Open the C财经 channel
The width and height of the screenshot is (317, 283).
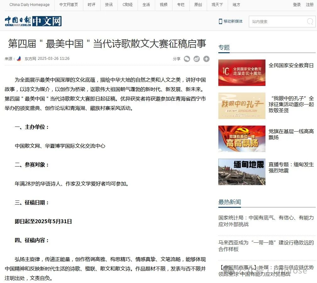pyautogui.click(x=128, y=5)
